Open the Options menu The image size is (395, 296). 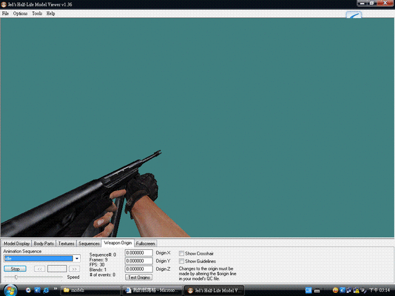click(20, 14)
